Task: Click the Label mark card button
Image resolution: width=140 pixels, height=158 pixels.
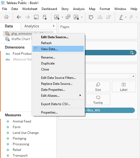Action: pyautogui.click(x=124, y=86)
